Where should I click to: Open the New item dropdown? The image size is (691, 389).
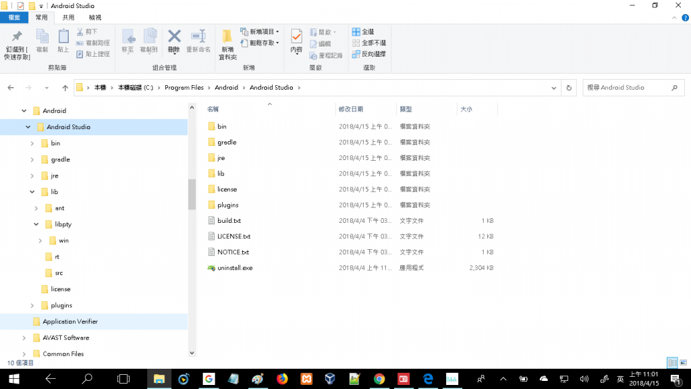[260, 32]
